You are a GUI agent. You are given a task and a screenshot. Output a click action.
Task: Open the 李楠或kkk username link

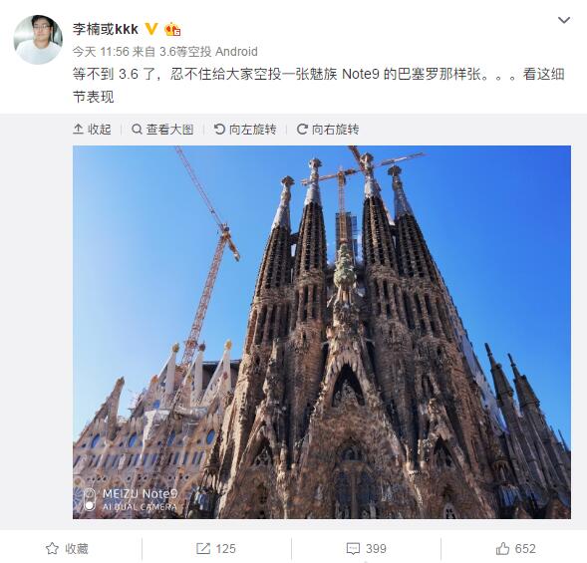[x=106, y=29]
